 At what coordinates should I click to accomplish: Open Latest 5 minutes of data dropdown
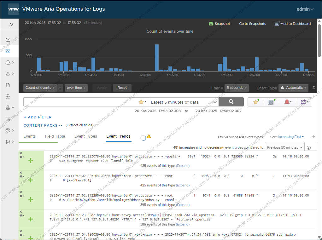click(x=184, y=102)
